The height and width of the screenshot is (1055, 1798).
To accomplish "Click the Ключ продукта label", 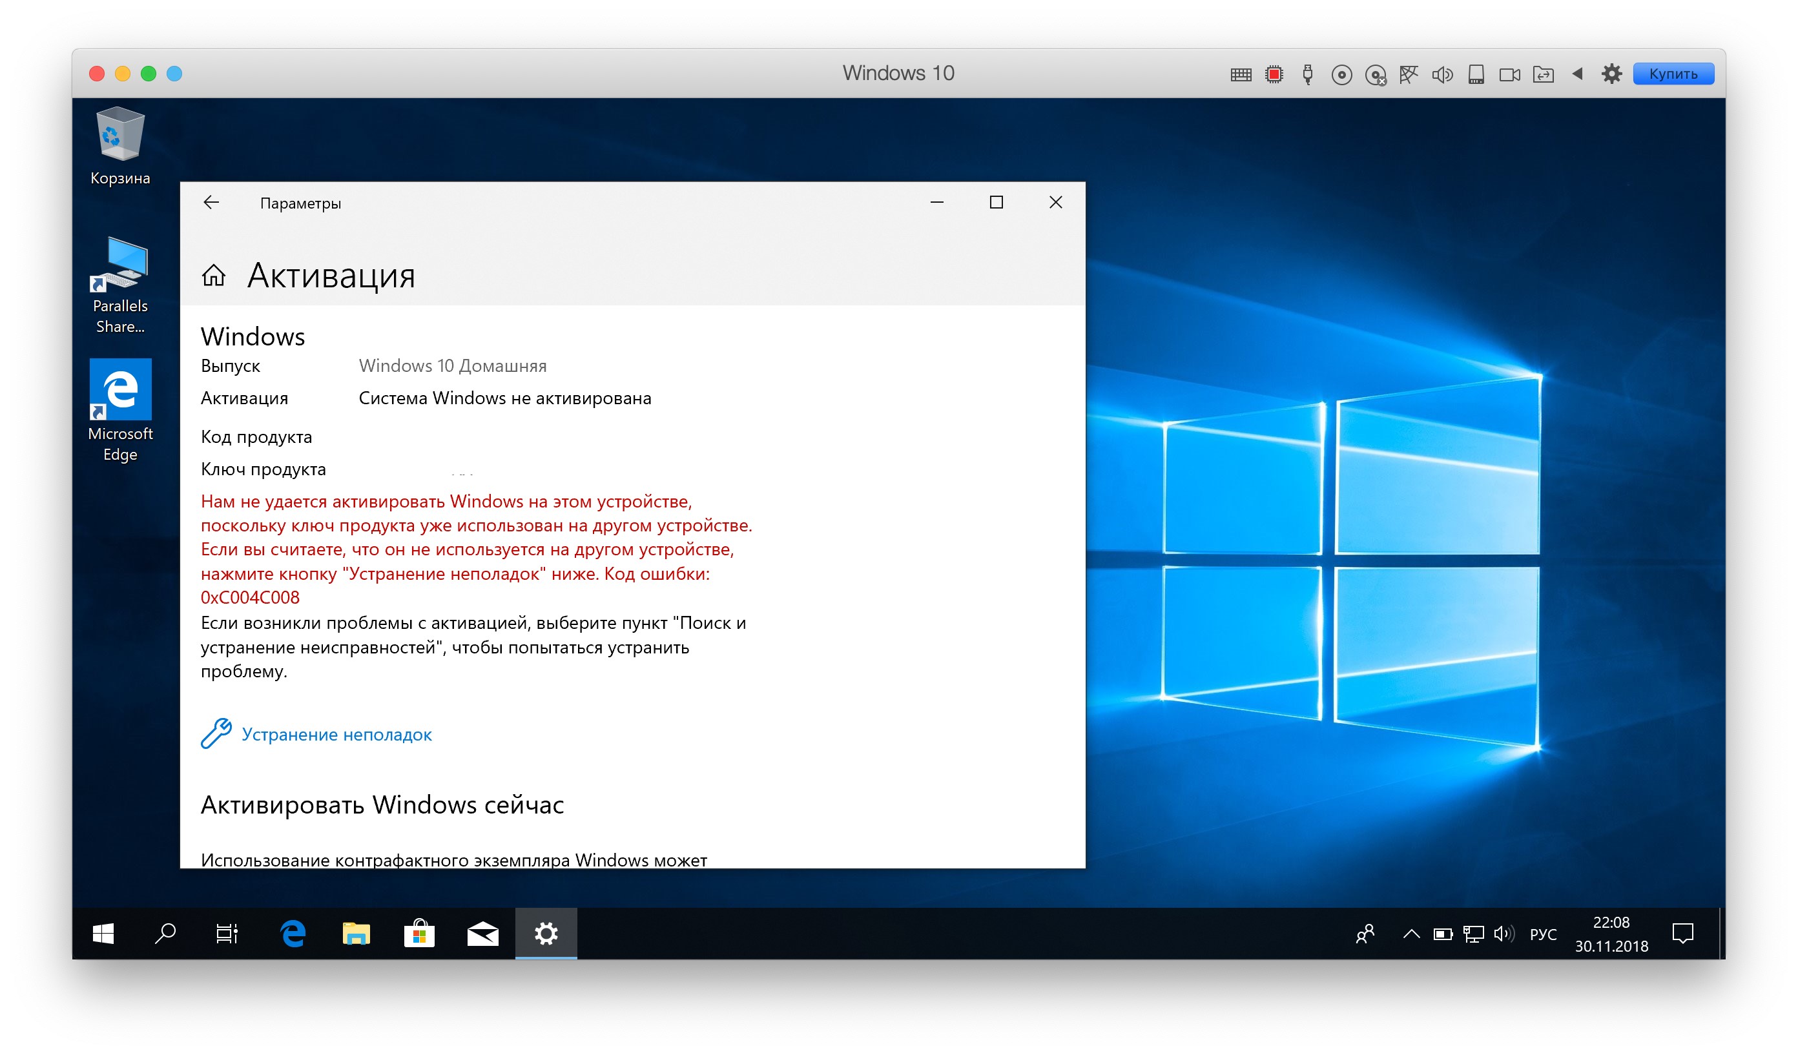I will click(263, 469).
